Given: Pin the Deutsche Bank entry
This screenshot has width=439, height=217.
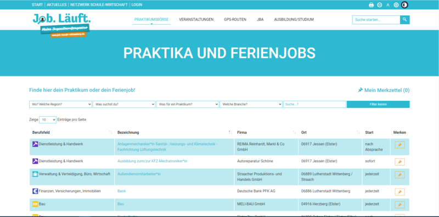Looking at the screenshot, I should (400, 192).
